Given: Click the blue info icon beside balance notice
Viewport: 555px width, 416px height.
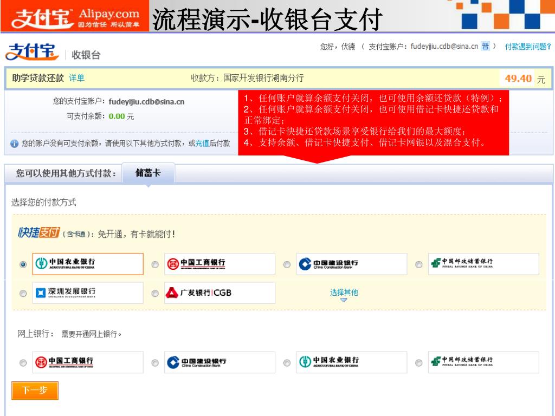Looking at the screenshot, I should (x=15, y=144).
